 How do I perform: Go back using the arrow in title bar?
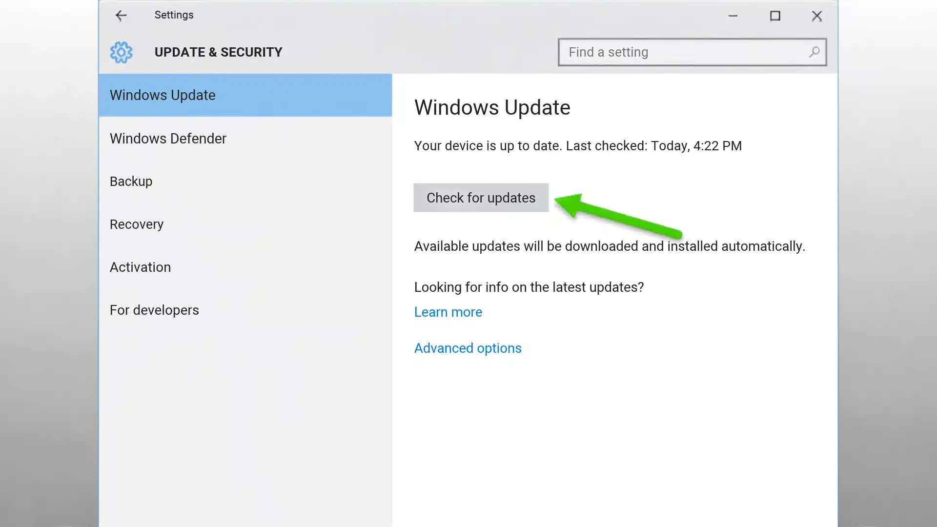tap(121, 16)
